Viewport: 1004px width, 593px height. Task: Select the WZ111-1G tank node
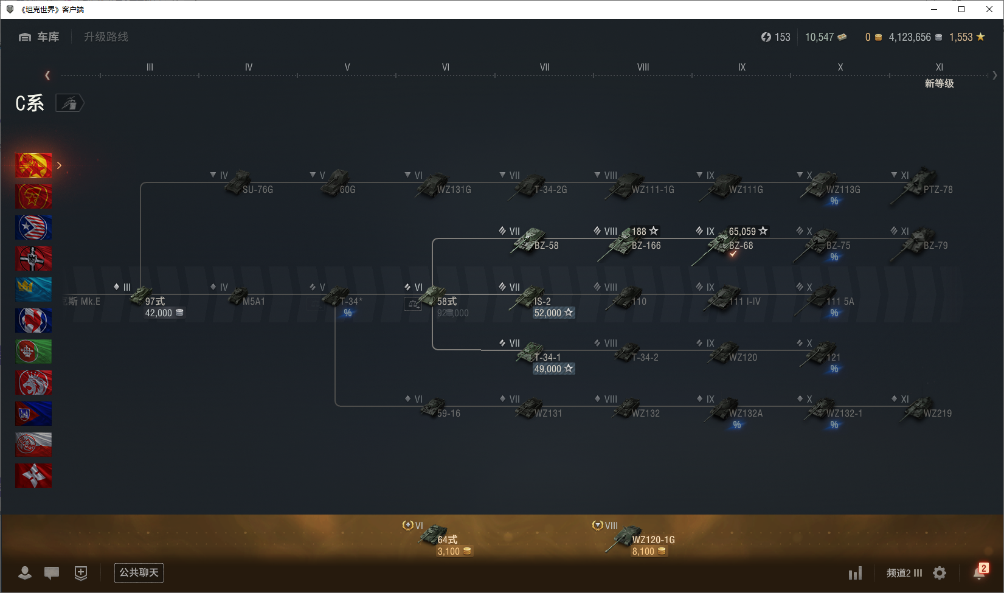pyautogui.click(x=635, y=185)
